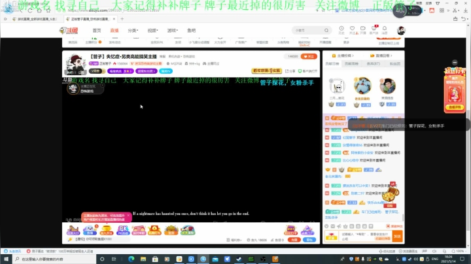The height and width of the screenshot is (264, 471).
Task: Click the orange 发送 send button
Action: pyautogui.click(x=398, y=237)
